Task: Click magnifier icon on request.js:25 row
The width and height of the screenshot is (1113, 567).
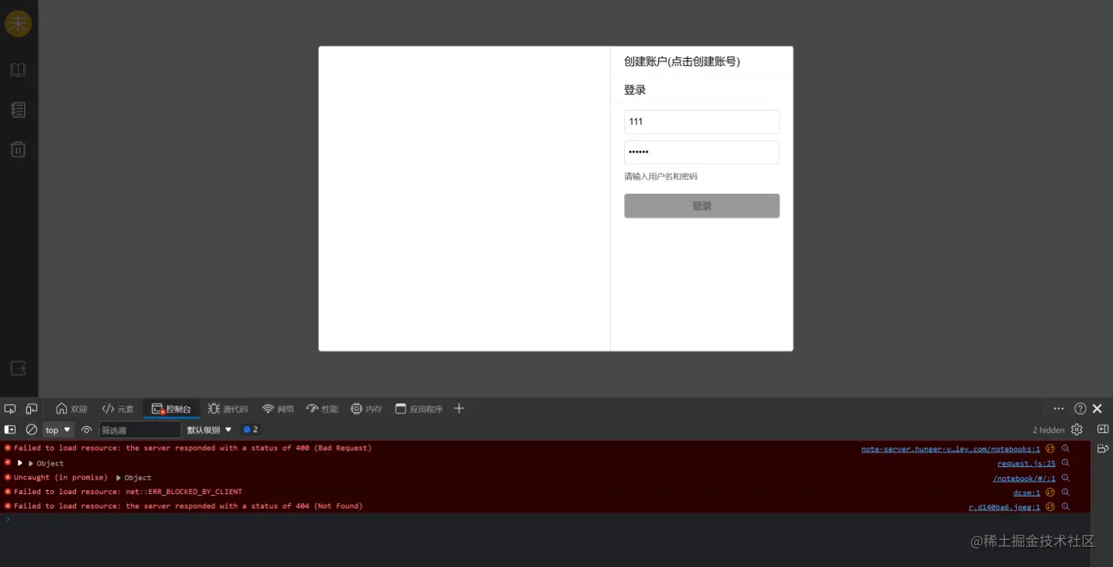Action: click(1066, 463)
